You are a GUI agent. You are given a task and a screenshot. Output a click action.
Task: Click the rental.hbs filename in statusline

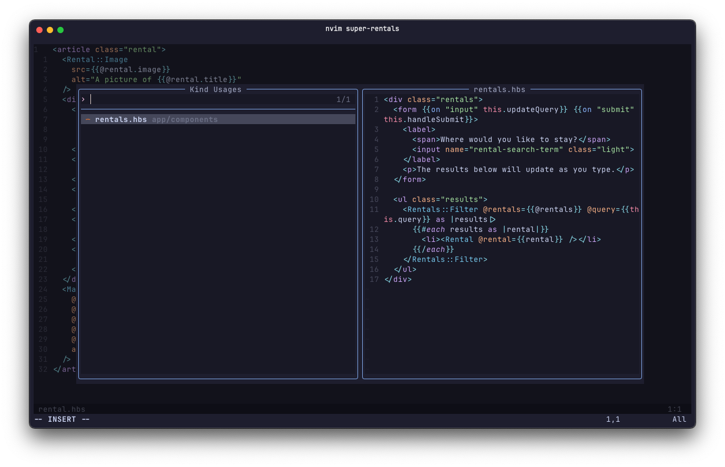coord(62,409)
